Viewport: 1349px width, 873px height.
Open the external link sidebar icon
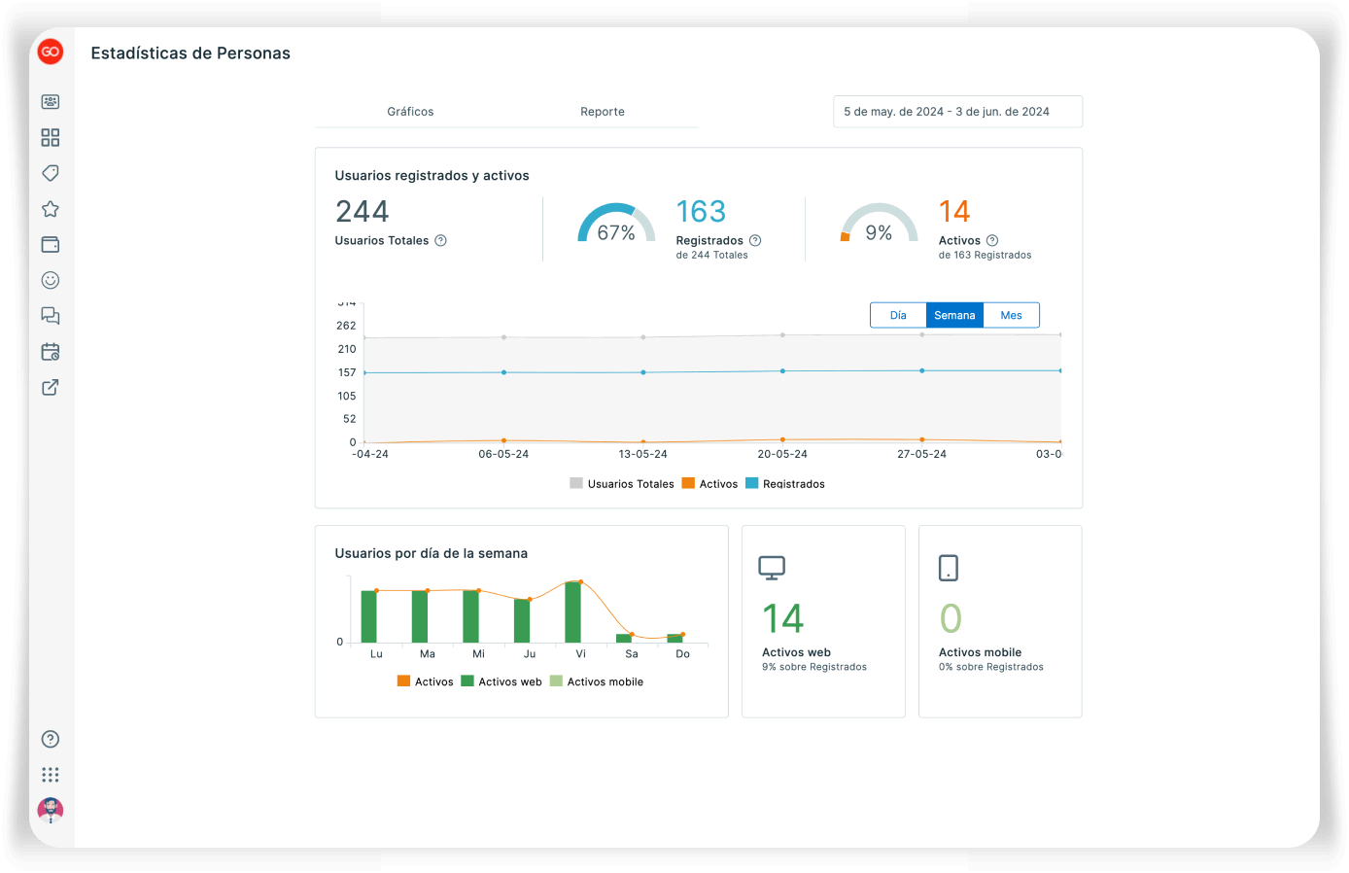[x=51, y=387]
